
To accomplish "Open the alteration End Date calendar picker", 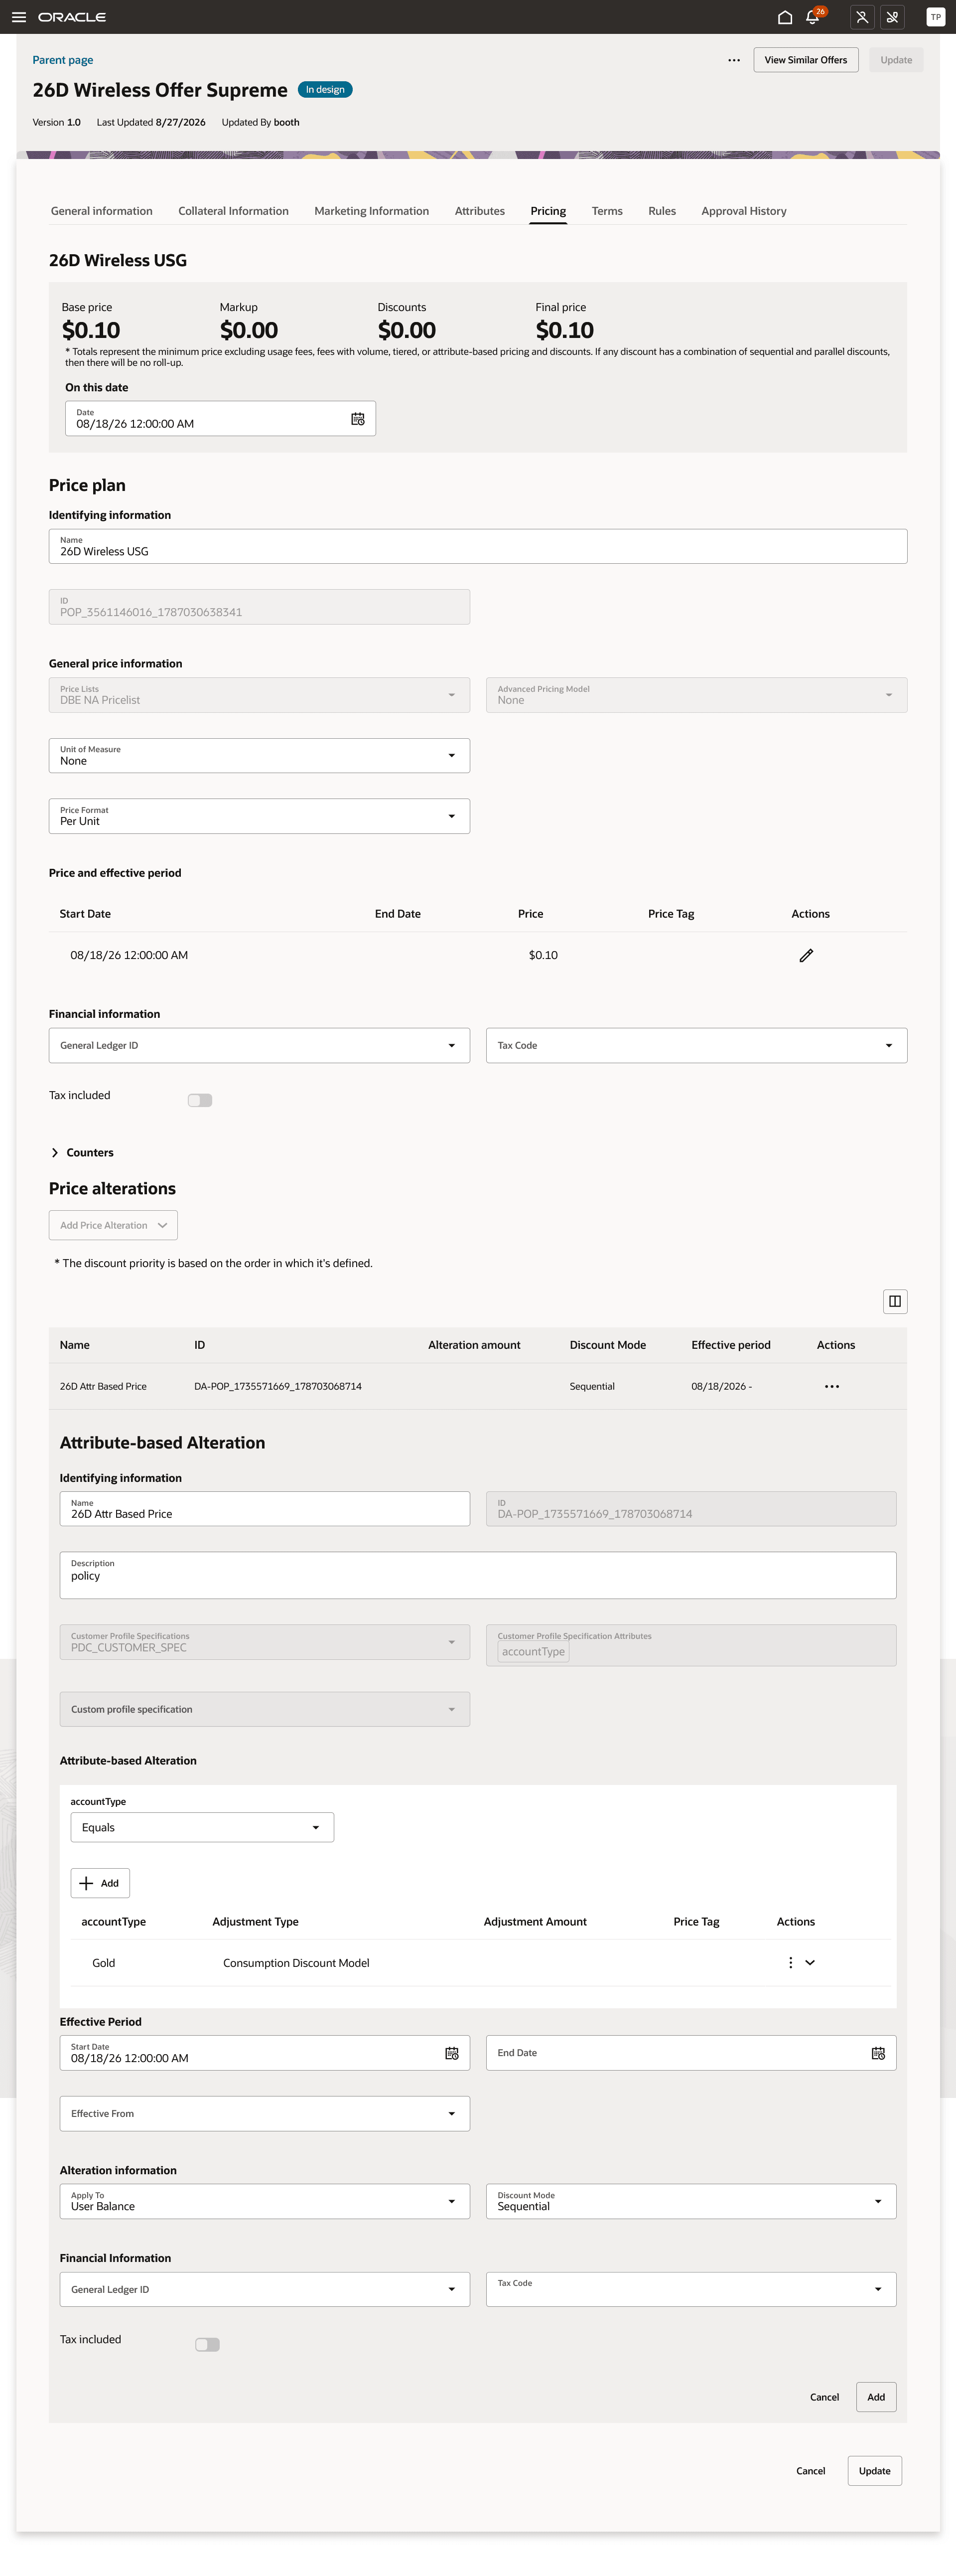I will (x=878, y=2053).
